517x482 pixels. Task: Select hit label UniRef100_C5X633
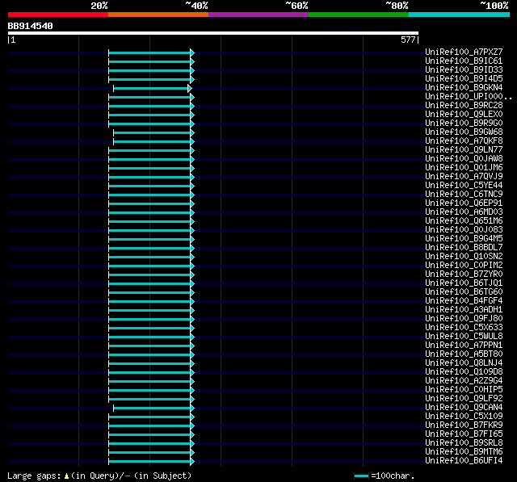pyautogui.click(x=464, y=328)
